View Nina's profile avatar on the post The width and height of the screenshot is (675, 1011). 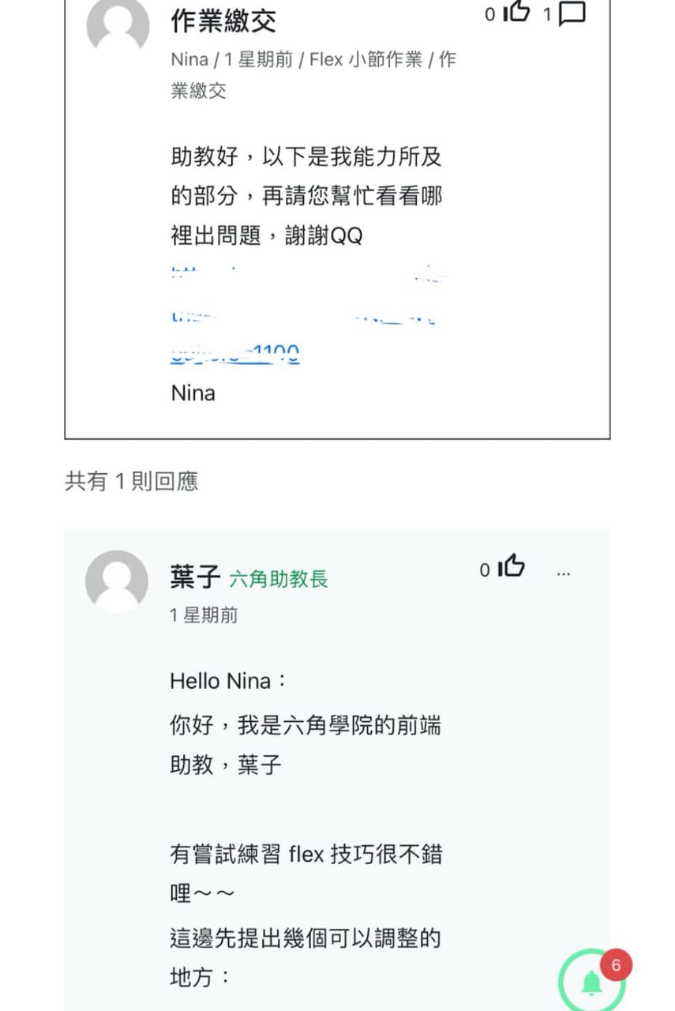click(118, 25)
